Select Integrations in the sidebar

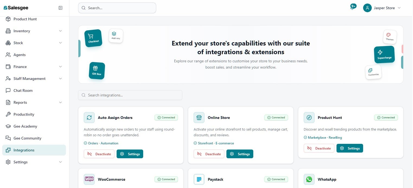point(24,150)
